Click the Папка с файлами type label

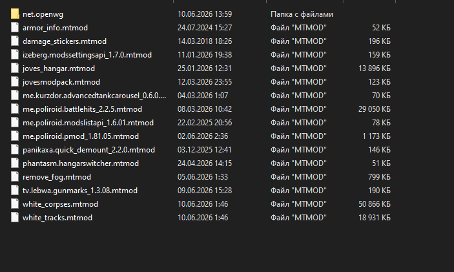click(x=302, y=14)
